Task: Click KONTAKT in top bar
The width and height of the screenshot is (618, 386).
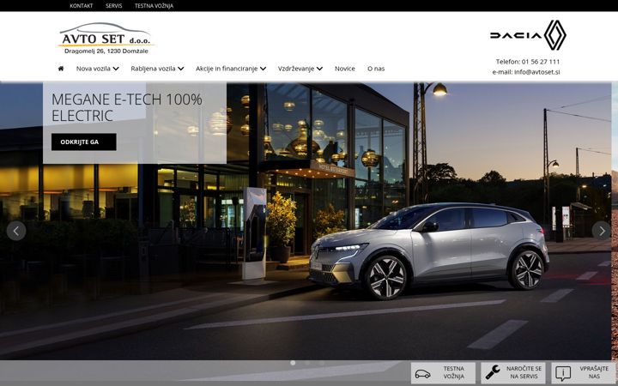Action: [x=82, y=6]
